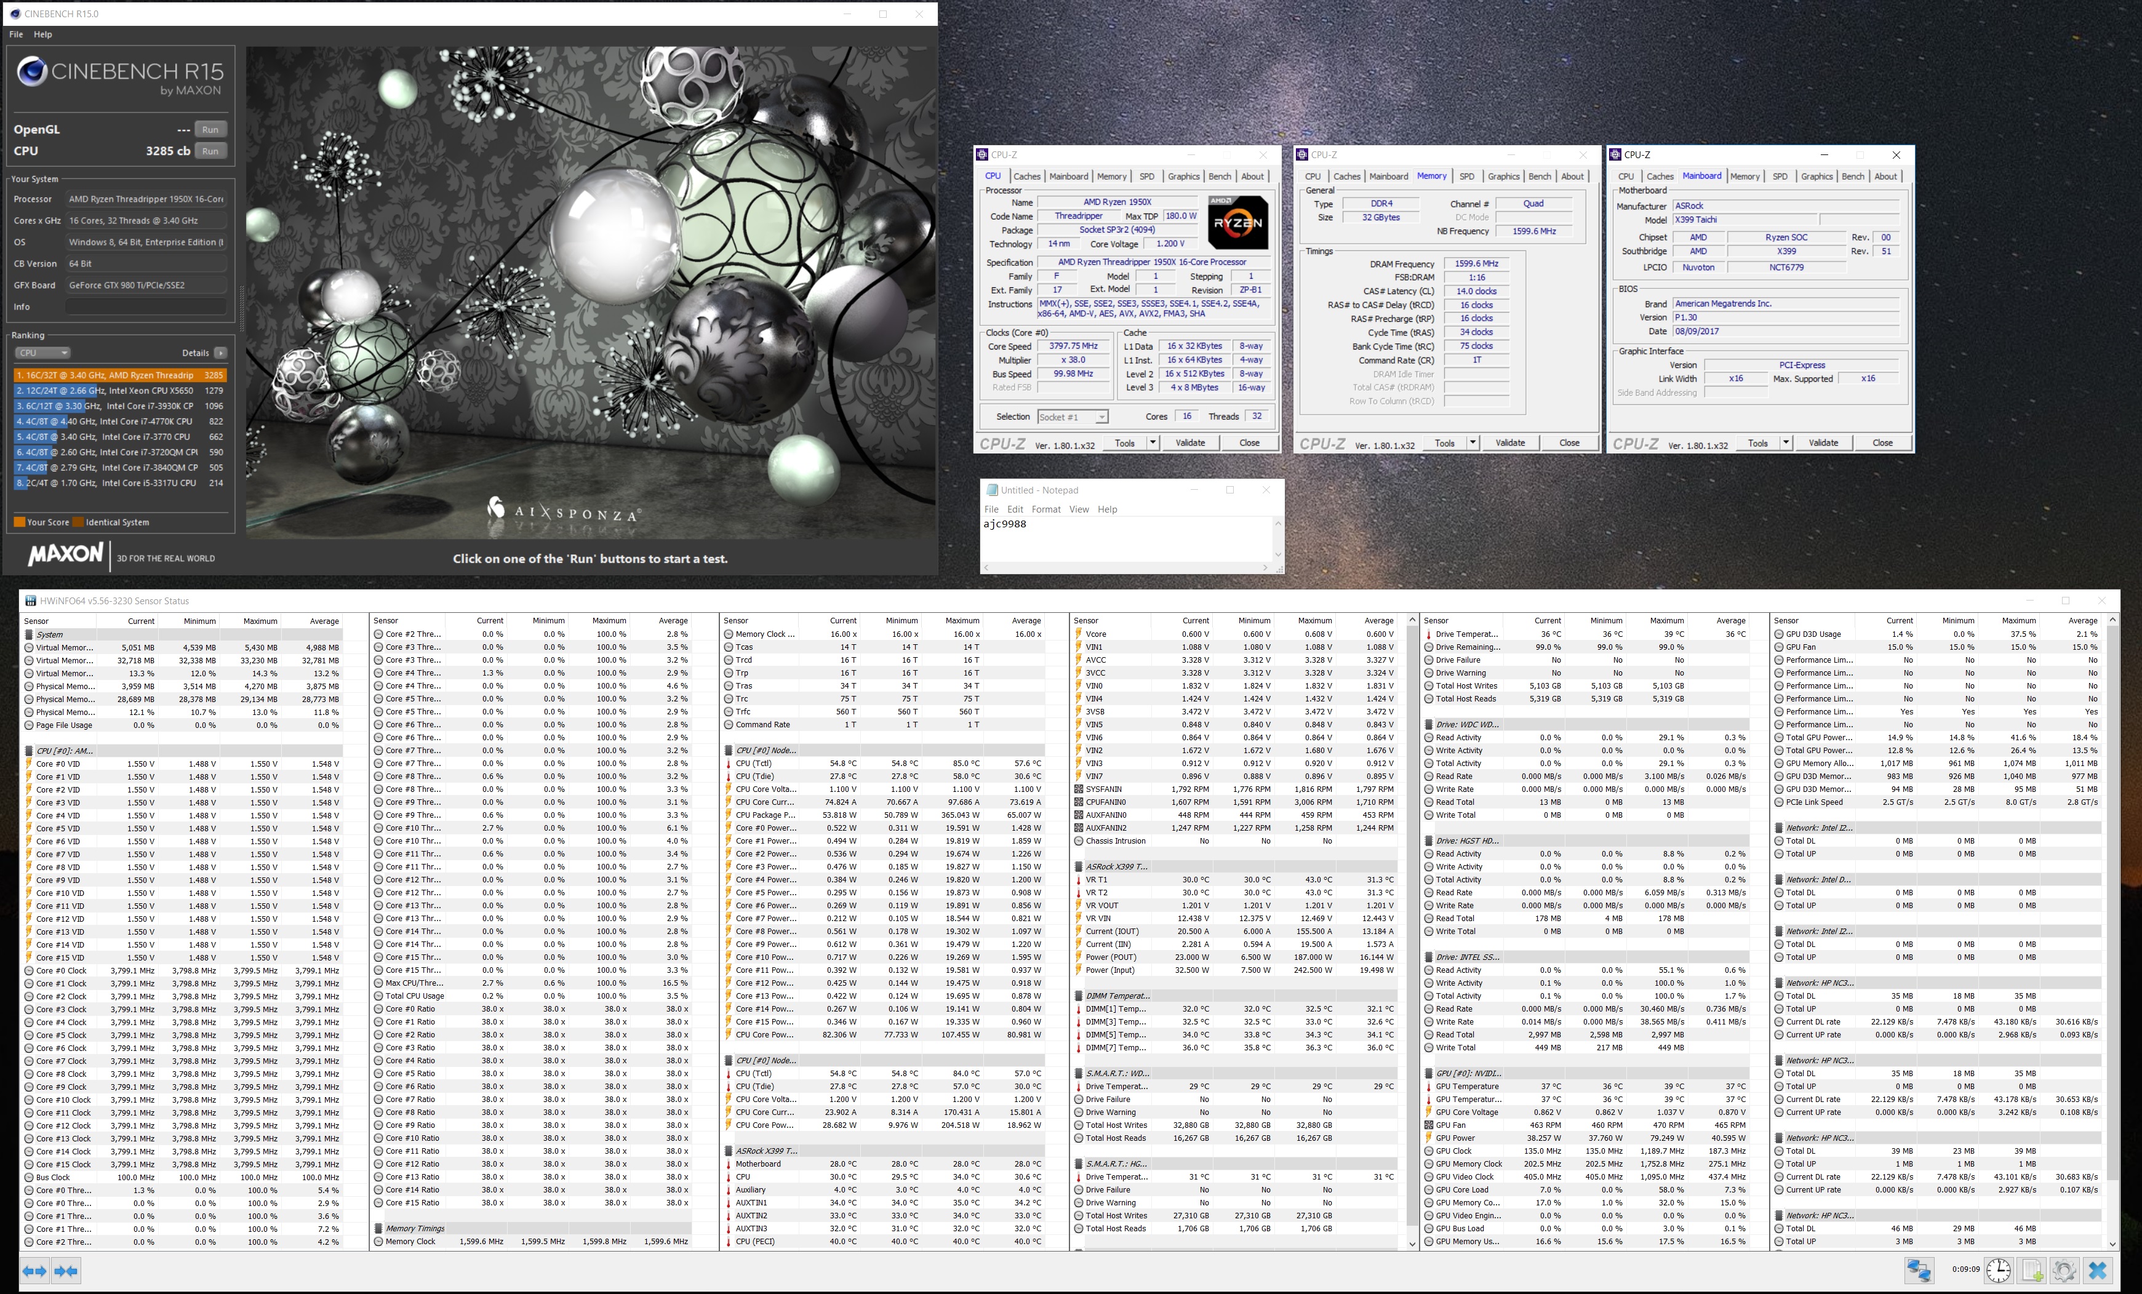
Task: Click Close button in CPU-Z Memory window
Action: coord(1569,442)
